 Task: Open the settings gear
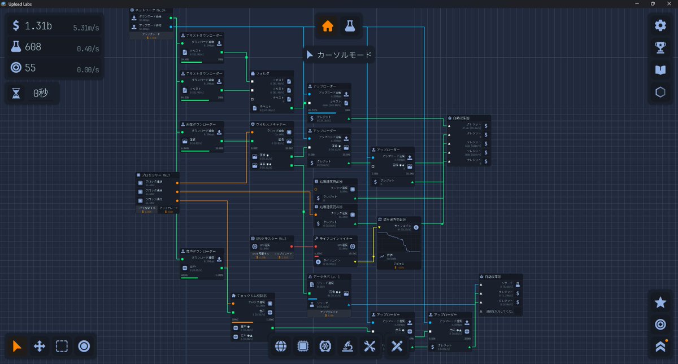point(660,25)
